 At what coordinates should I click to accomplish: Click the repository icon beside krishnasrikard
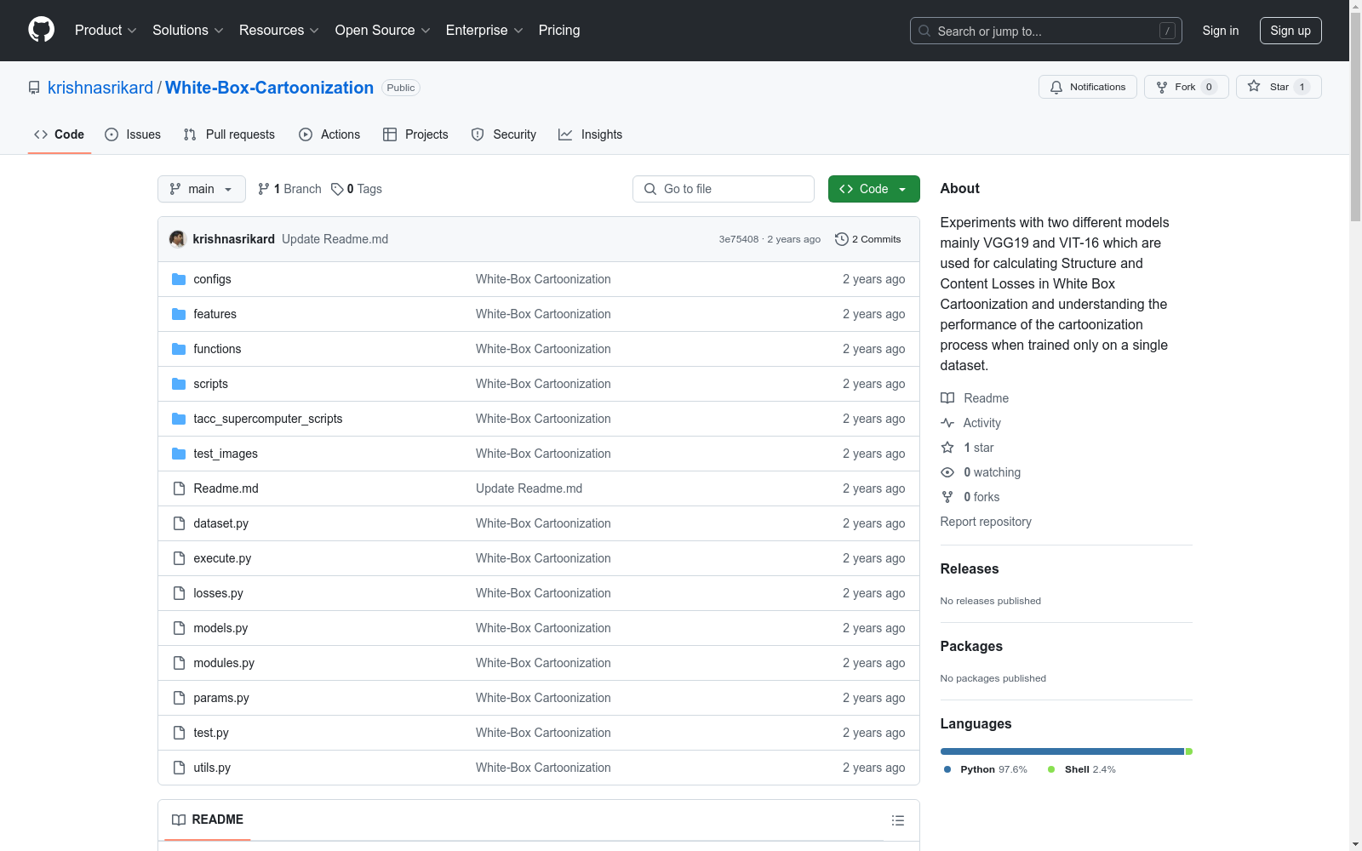[34, 88]
